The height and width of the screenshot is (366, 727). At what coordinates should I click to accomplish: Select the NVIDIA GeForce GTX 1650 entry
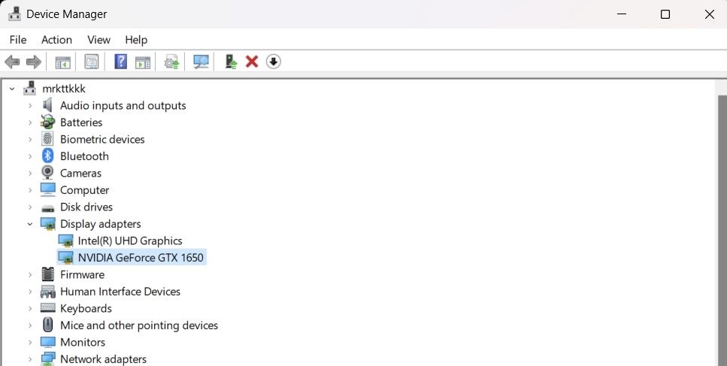[141, 258]
